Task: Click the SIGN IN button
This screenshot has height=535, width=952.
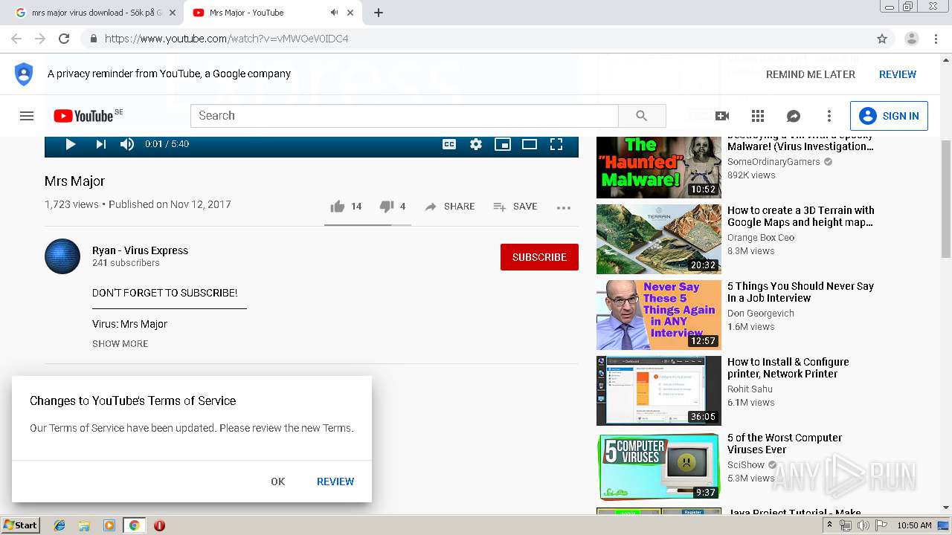Action: [x=889, y=116]
